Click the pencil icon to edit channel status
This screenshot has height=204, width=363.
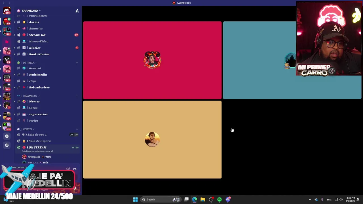coord(52,151)
